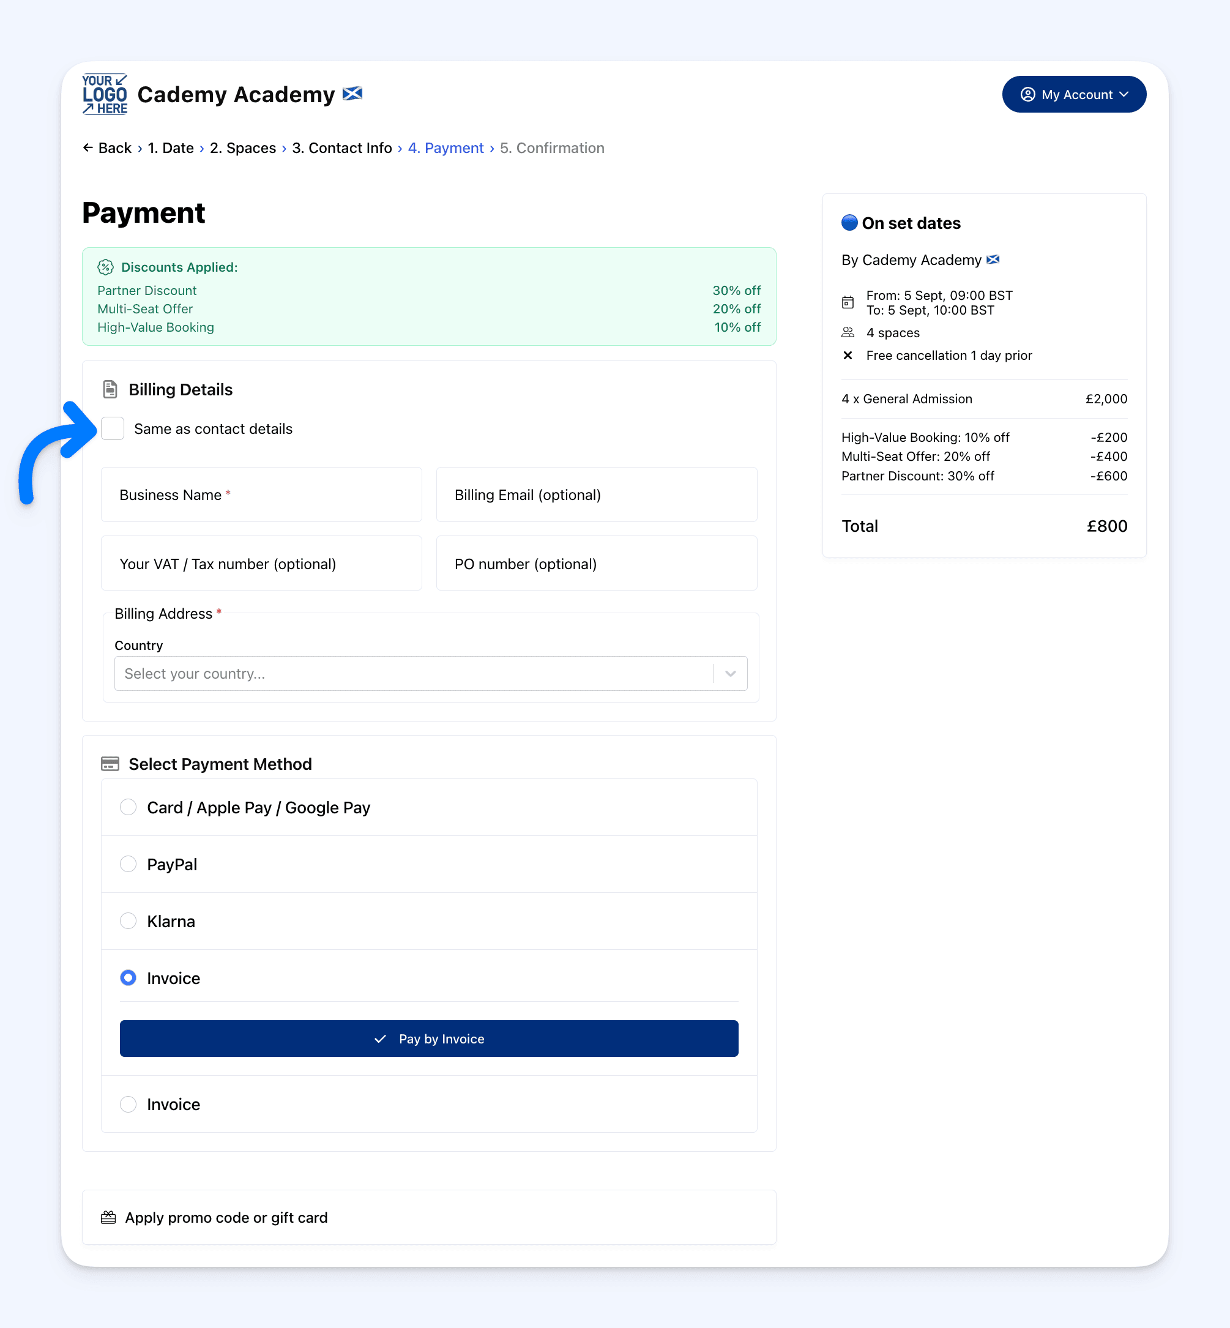Click the gift card icon beside promo code

108,1217
